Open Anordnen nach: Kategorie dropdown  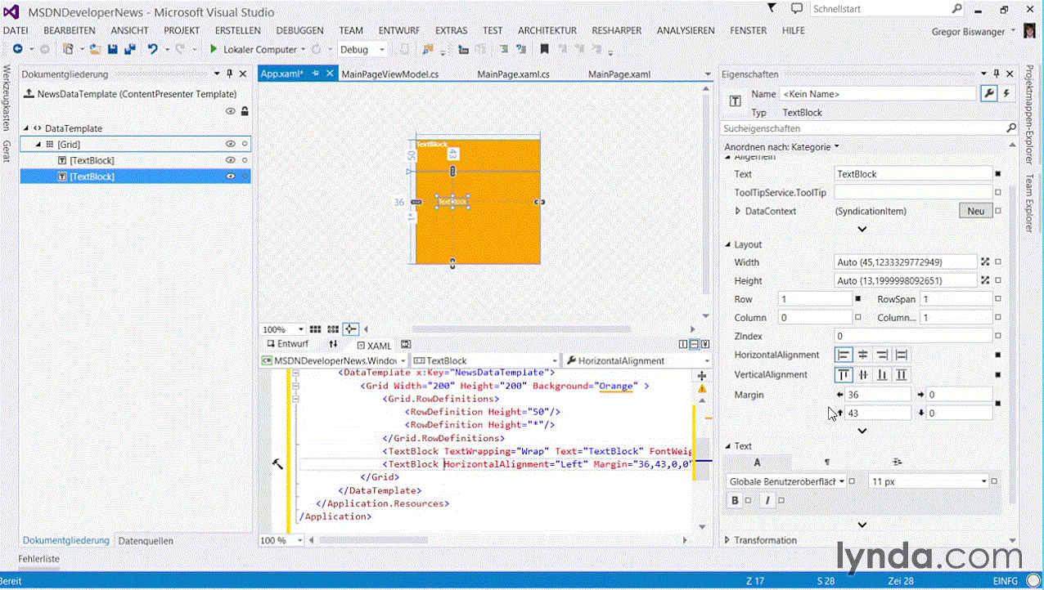(x=782, y=147)
